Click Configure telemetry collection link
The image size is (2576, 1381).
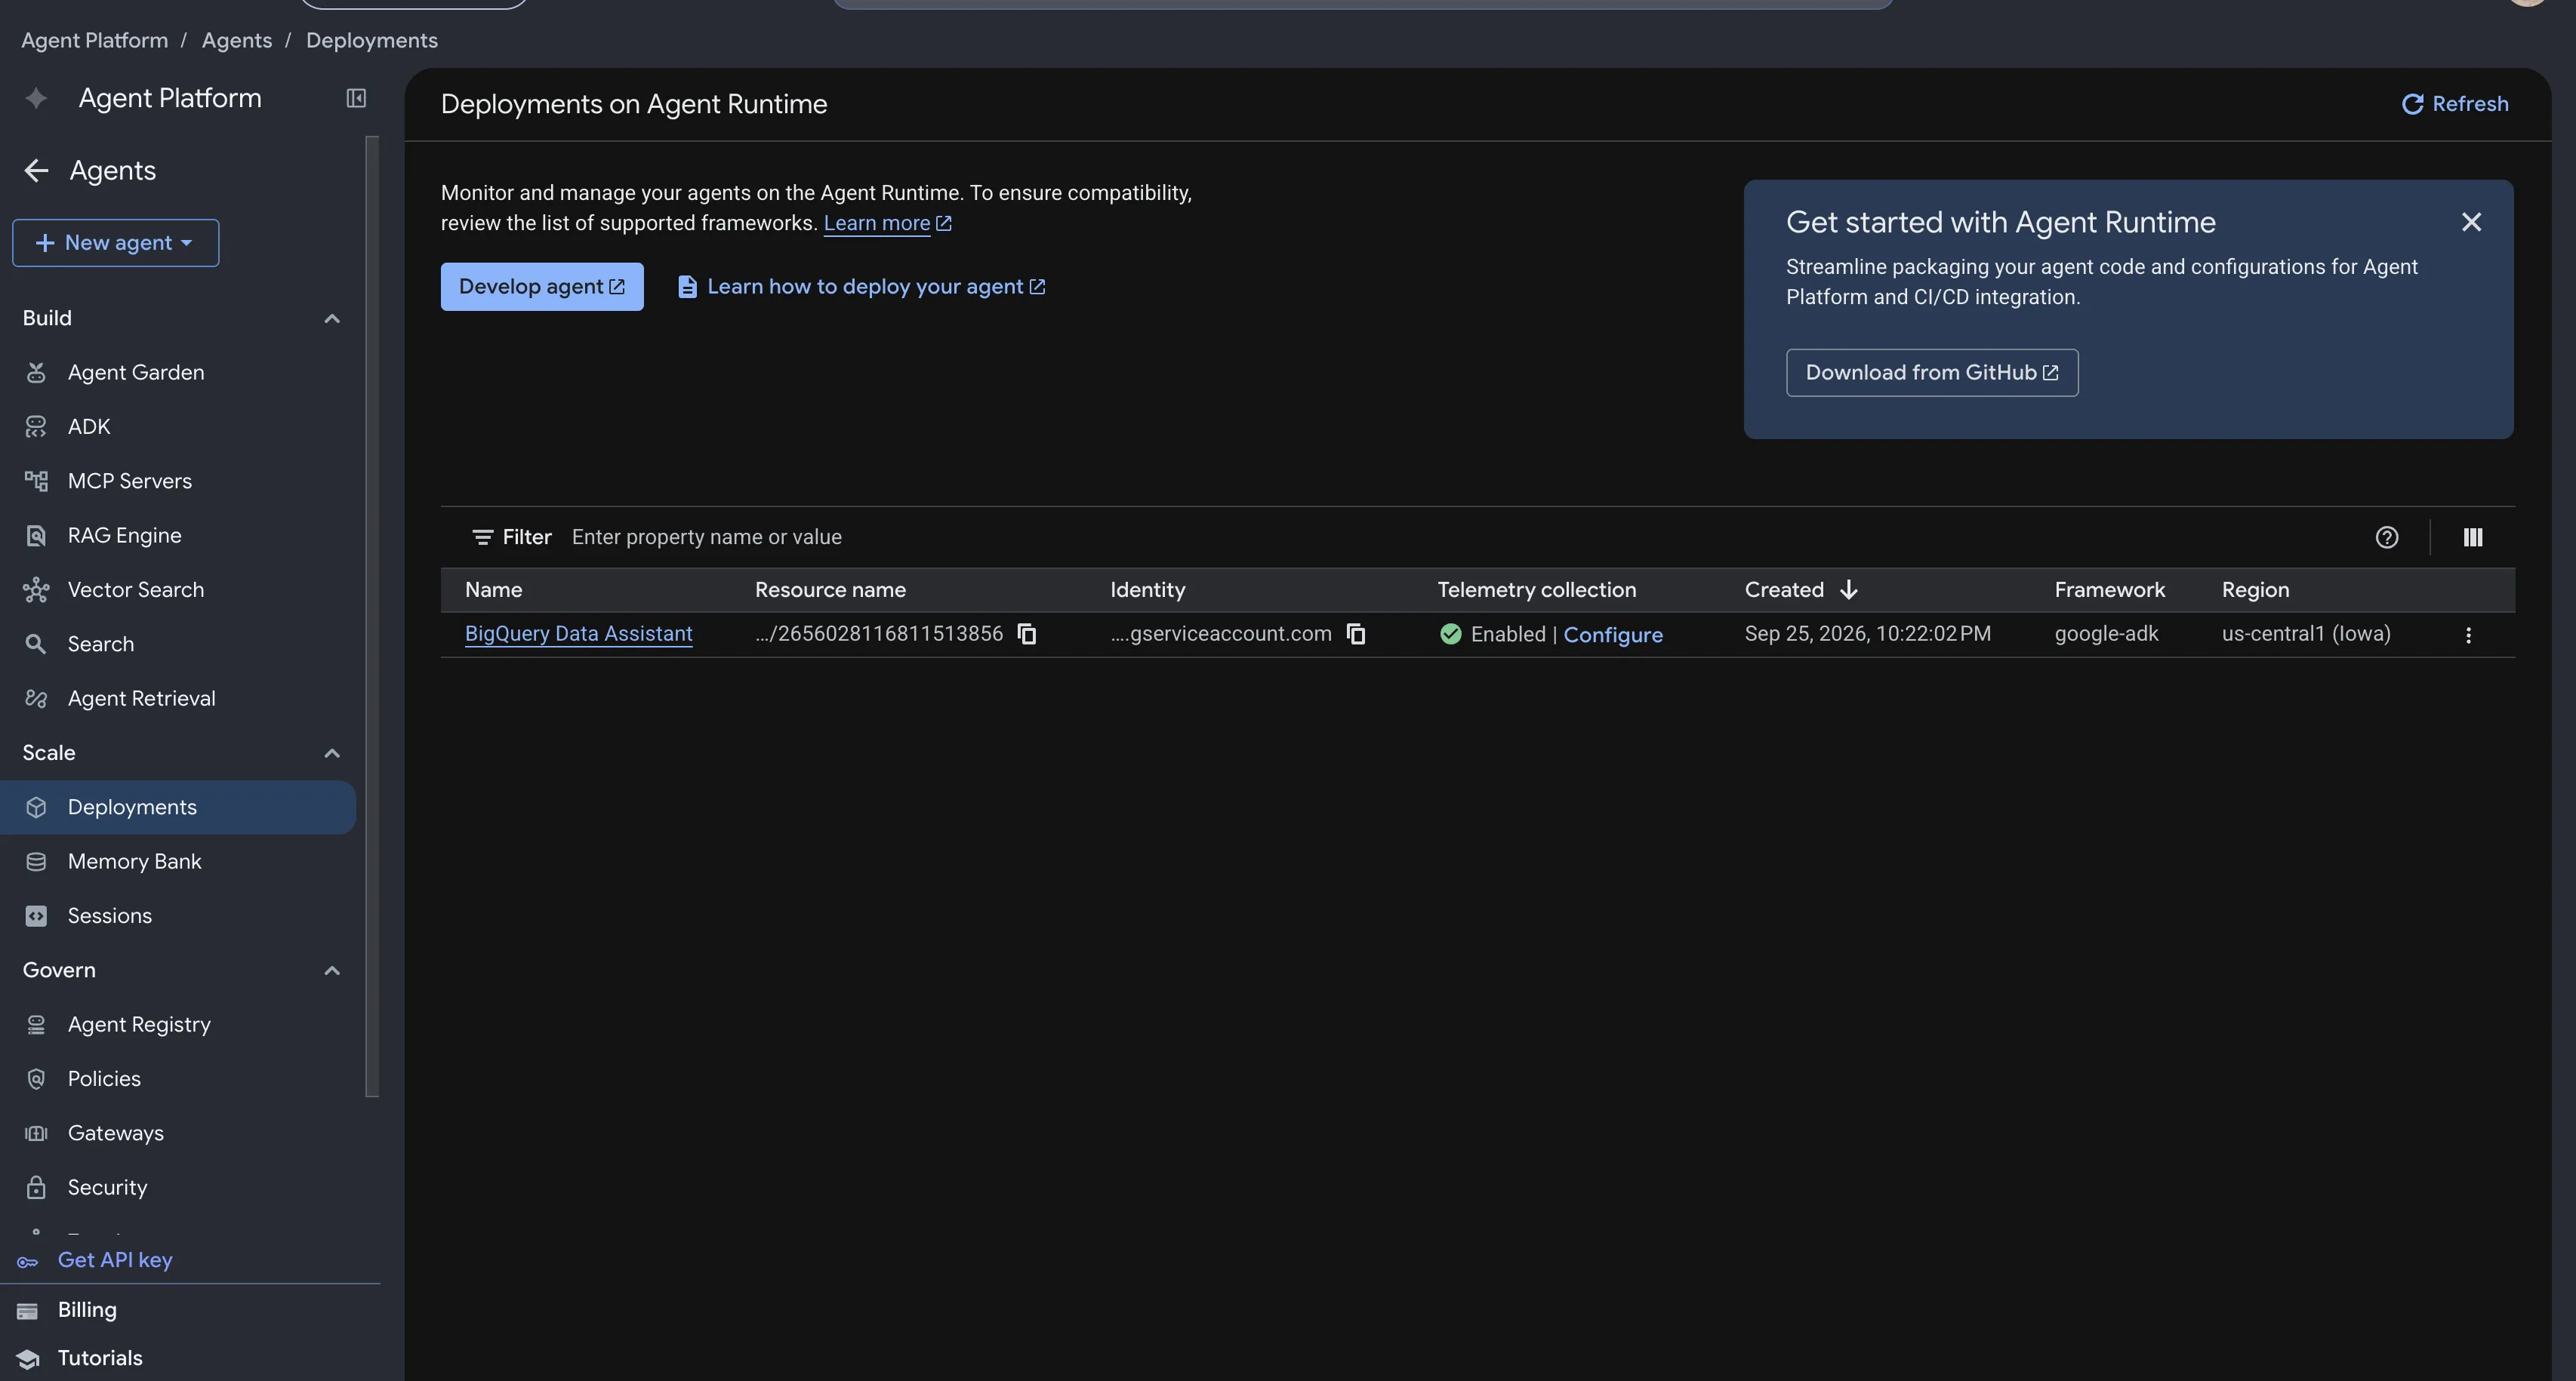tap(1613, 635)
